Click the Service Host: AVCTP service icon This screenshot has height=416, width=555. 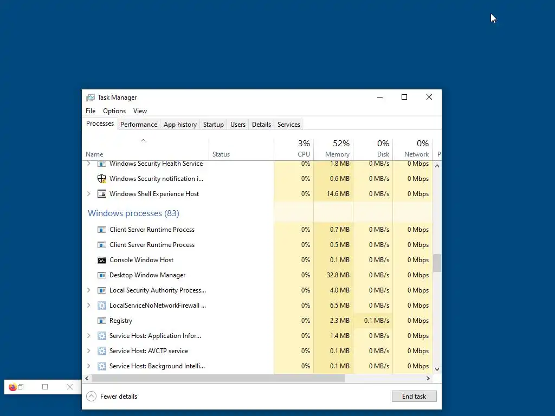(101, 351)
